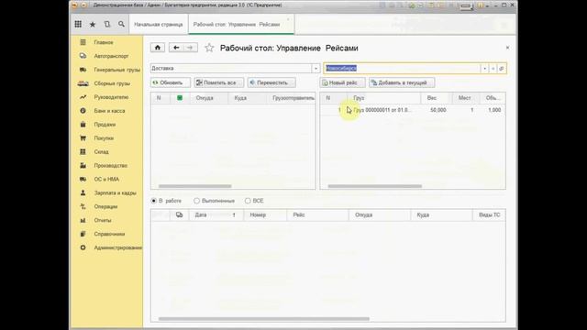Expand the Доставка dropdown list
587x330 pixels.
316,69
